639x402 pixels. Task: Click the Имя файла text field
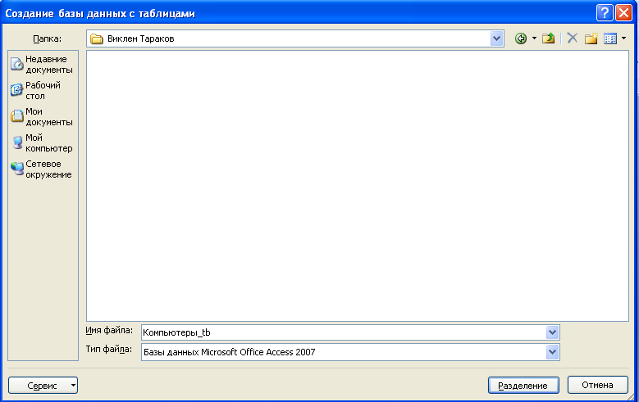[x=343, y=332]
